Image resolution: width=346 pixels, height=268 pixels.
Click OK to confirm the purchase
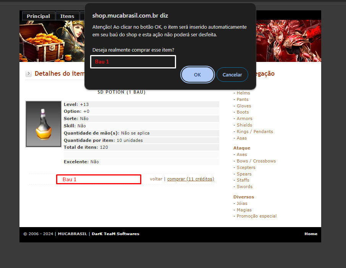click(197, 75)
